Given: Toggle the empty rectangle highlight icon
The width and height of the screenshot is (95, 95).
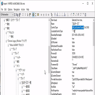Looking at the screenshot, I should tap(23, 15).
